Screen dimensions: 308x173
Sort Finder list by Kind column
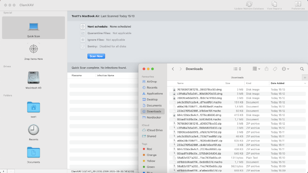click(249, 83)
